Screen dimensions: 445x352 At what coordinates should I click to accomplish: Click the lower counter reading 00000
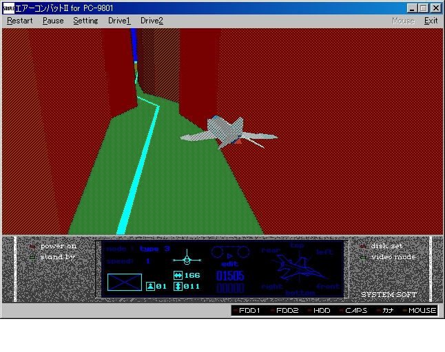coord(230,288)
